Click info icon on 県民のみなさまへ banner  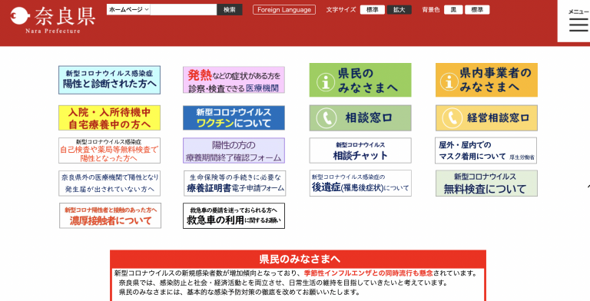coord(326,81)
